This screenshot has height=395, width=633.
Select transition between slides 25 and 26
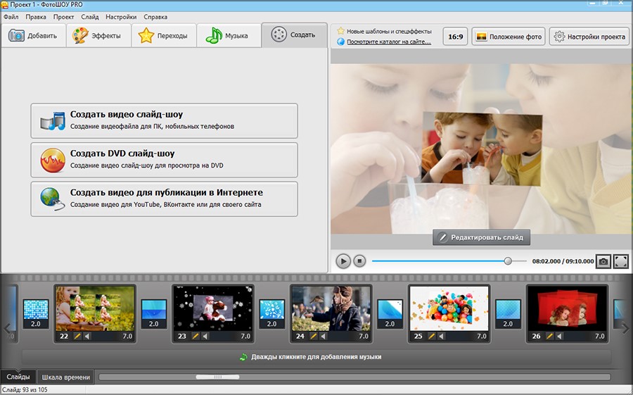point(508,314)
